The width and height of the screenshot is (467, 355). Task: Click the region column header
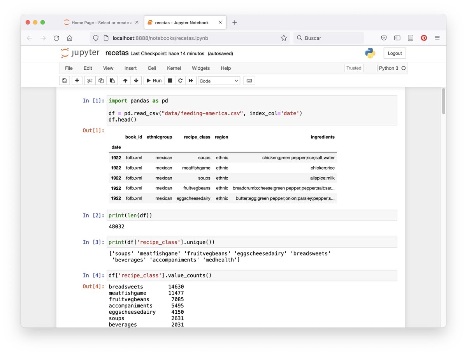pyautogui.click(x=221, y=137)
